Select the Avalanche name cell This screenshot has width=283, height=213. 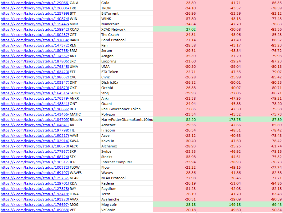127,199
